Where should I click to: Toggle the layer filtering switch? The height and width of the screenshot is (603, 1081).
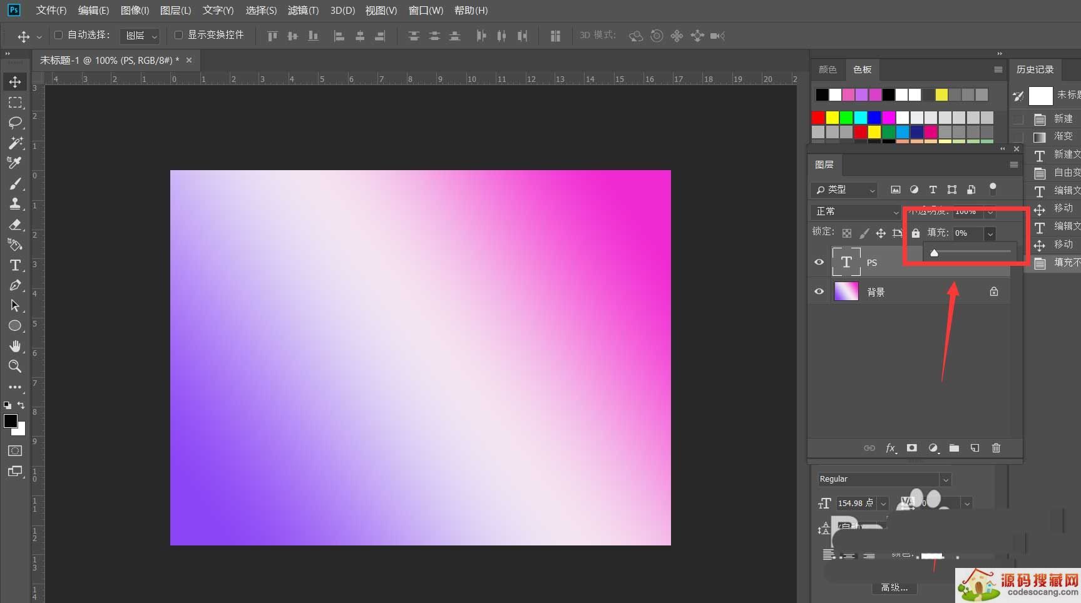point(993,189)
